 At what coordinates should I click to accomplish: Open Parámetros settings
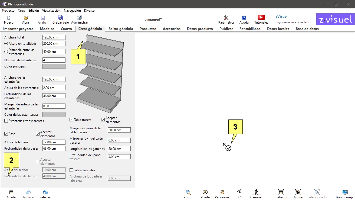pos(226,18)
